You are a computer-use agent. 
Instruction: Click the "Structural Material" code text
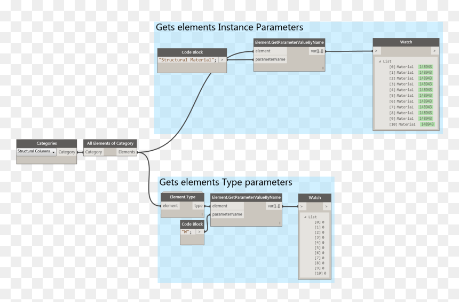[x=189, y=60]
